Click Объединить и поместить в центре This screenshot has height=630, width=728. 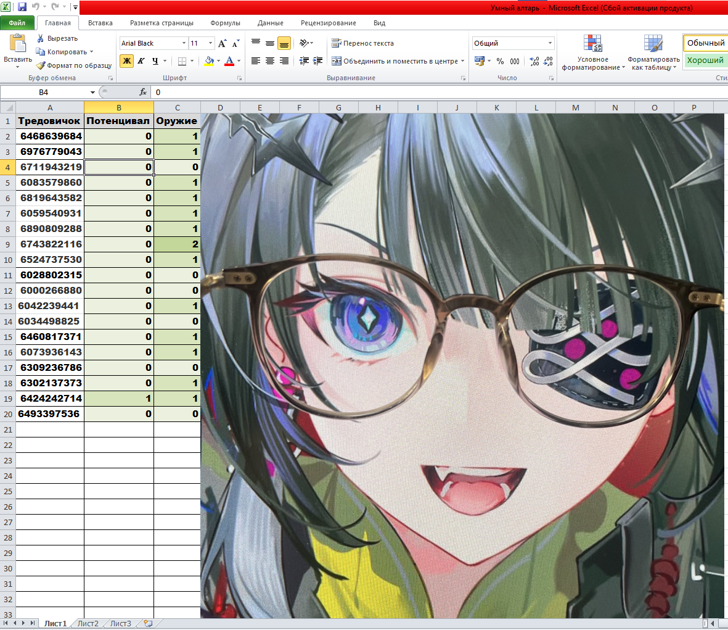(x=394, y=61)
